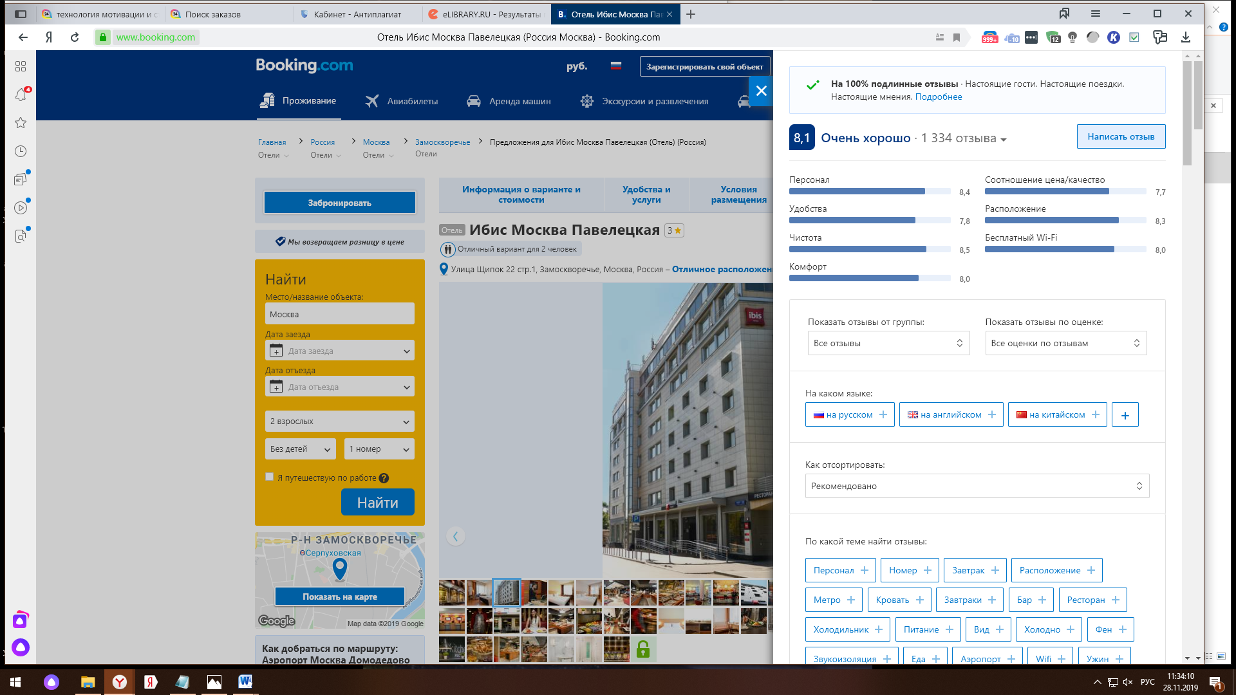Screen dimensions: 1236x695
Task: Open "Без детей" dropdown
Action: [300, 449]
